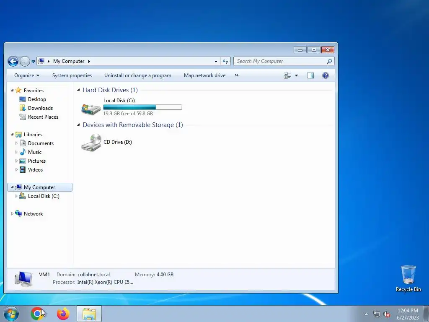Open Downloads under Favorites
Image resolution: width=429 pixels, height=322 pixels.
coord(40,108)
